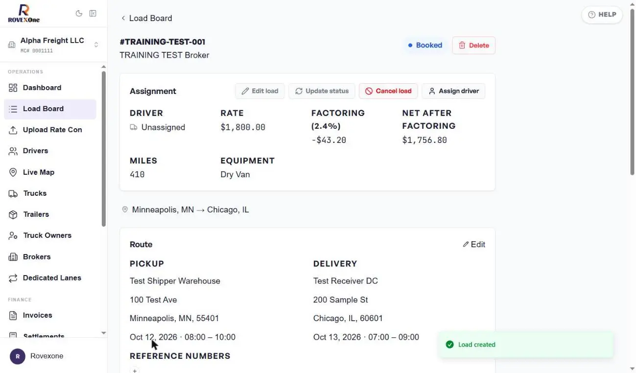Click the Live Map pin icon
Image resolution: width=636 pixels, height=373 pixels.
13,172
